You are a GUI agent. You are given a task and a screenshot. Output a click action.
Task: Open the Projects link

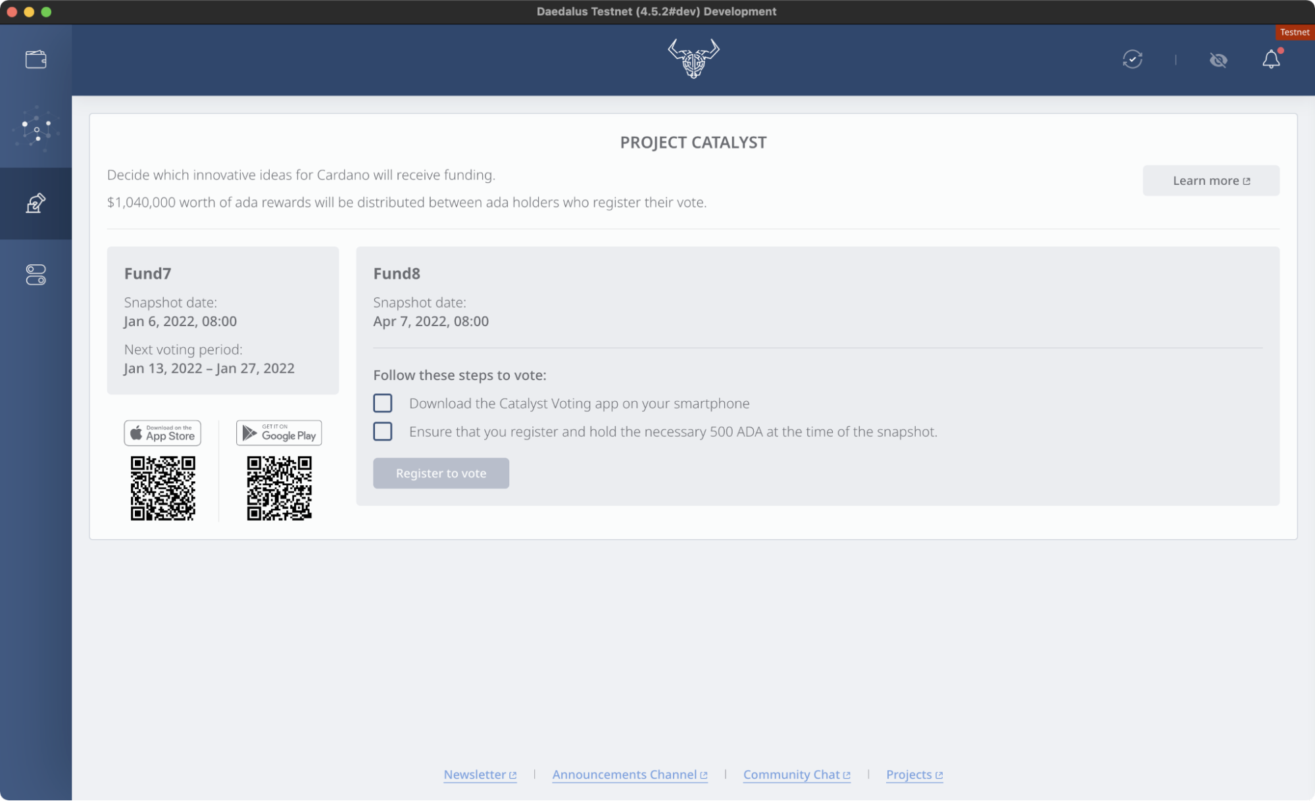tap(914, 775)
